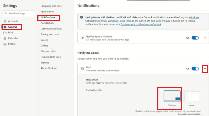Open Start up settings
The width and height of the screenshot is (209, 116).
click(x=45, y=63)
